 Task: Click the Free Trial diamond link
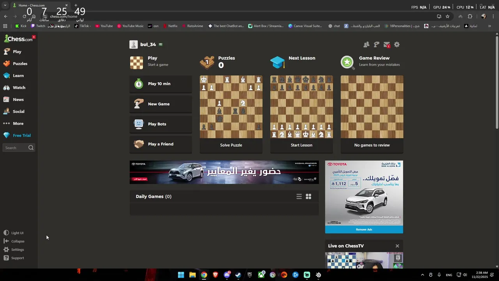pos(19,135)
